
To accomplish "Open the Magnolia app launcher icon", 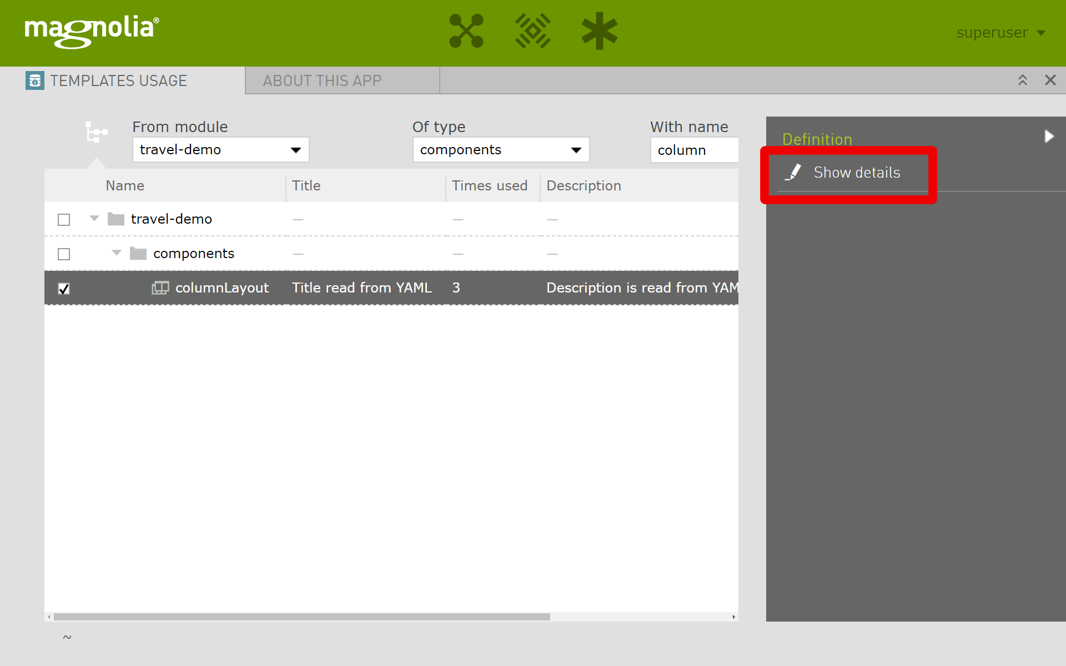I will [466, 31].
